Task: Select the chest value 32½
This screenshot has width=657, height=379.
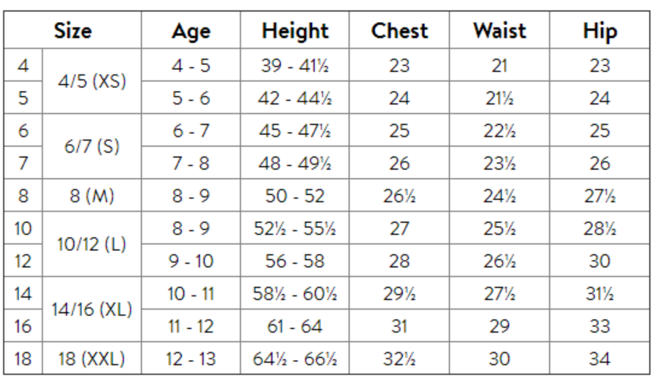Action: tap(399, 359)
